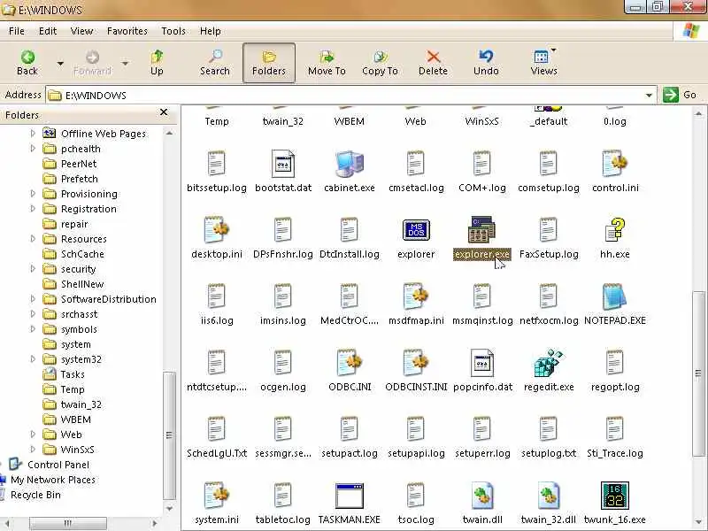
Task: Select the desktop.ini file icon
Action: click(x=217, y=230)
